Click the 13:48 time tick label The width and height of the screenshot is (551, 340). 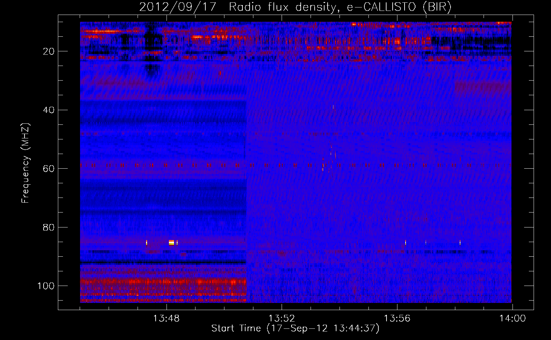(167, 319)
